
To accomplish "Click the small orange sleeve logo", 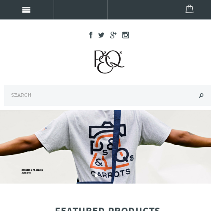I will pos(45,129).
